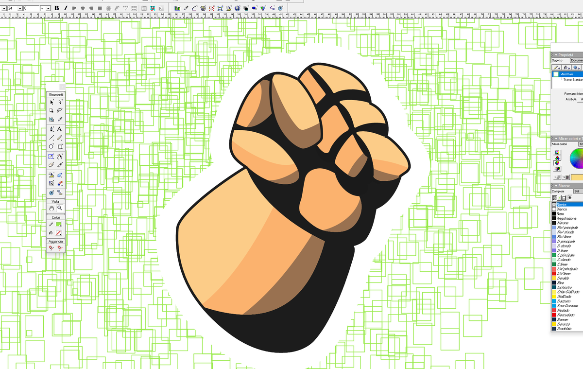The height and width of the screenshot is (369, 583).
Task: Set text alignment to right
Action: point(91,8)
